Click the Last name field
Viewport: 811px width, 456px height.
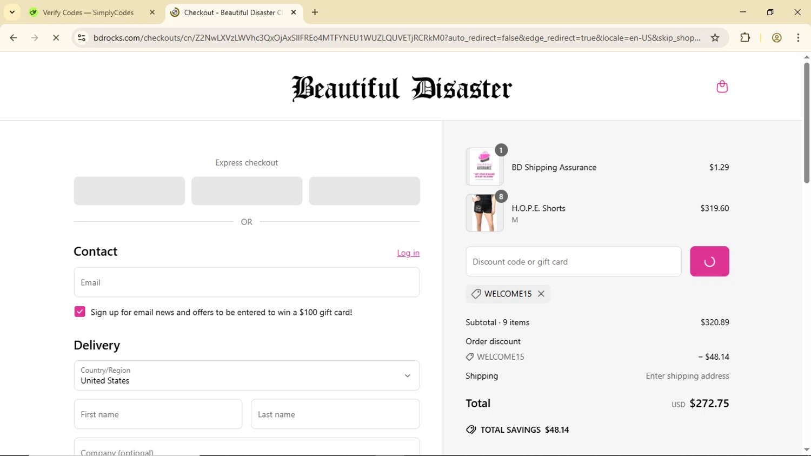pyautogui.click(x=335, y=414)
